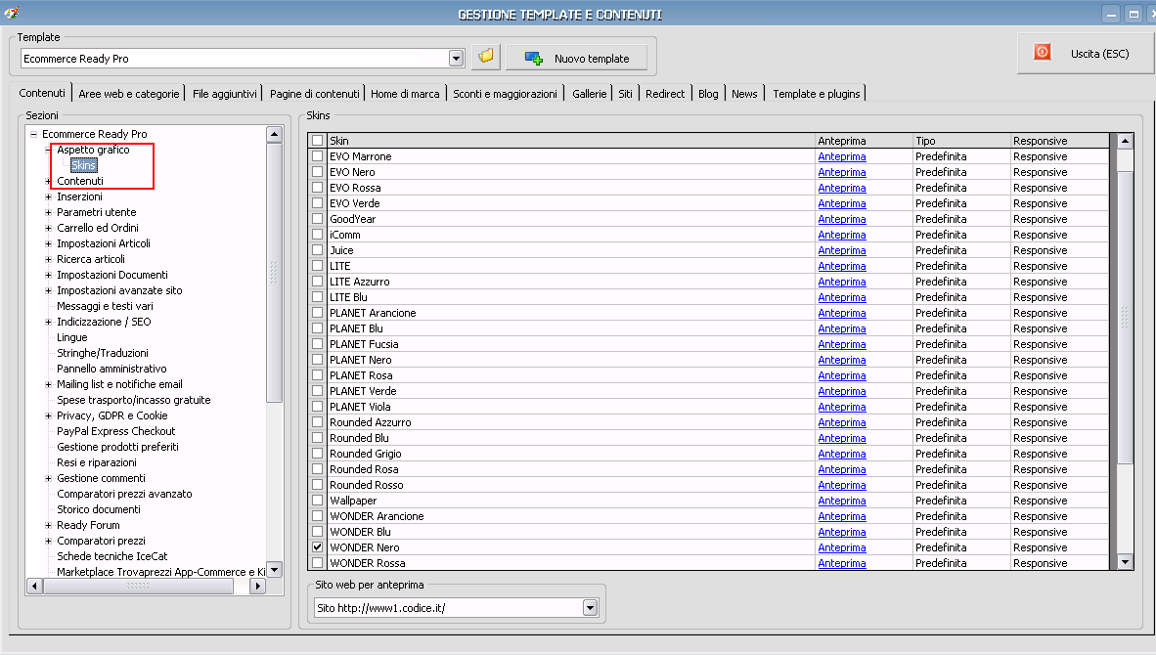
Task: Select Skins in the Sezioni tree
Action: point(83,165)
